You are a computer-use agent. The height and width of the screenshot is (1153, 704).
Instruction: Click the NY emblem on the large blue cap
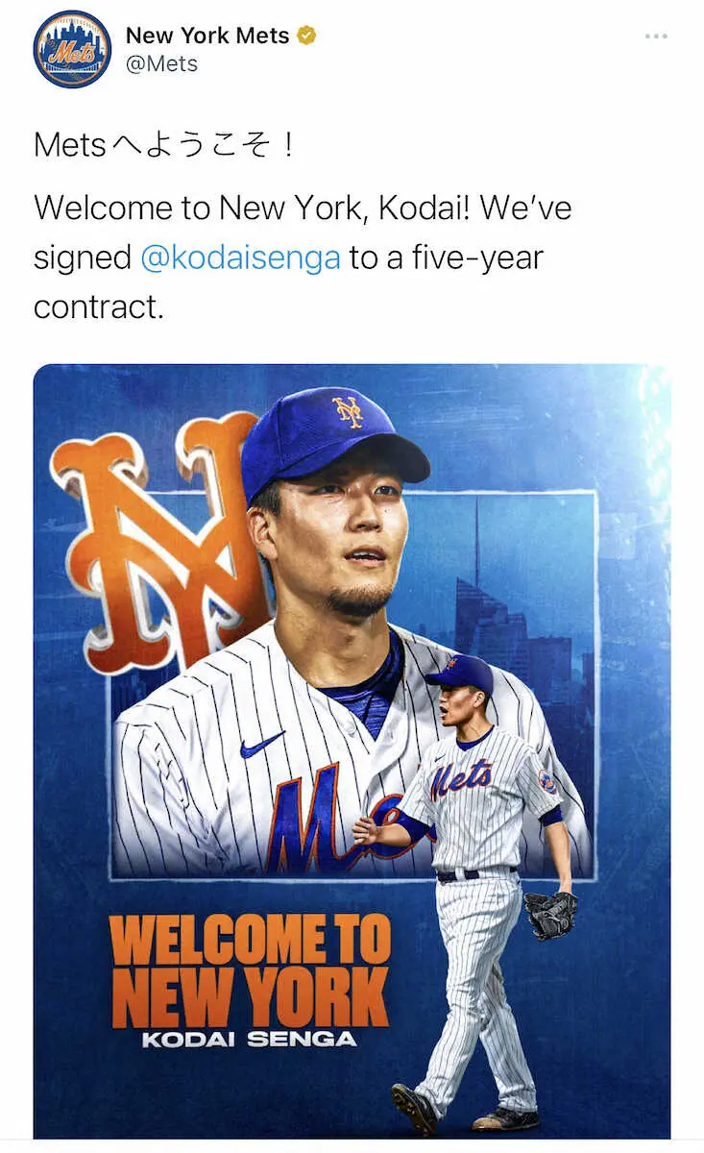(348, 412)
